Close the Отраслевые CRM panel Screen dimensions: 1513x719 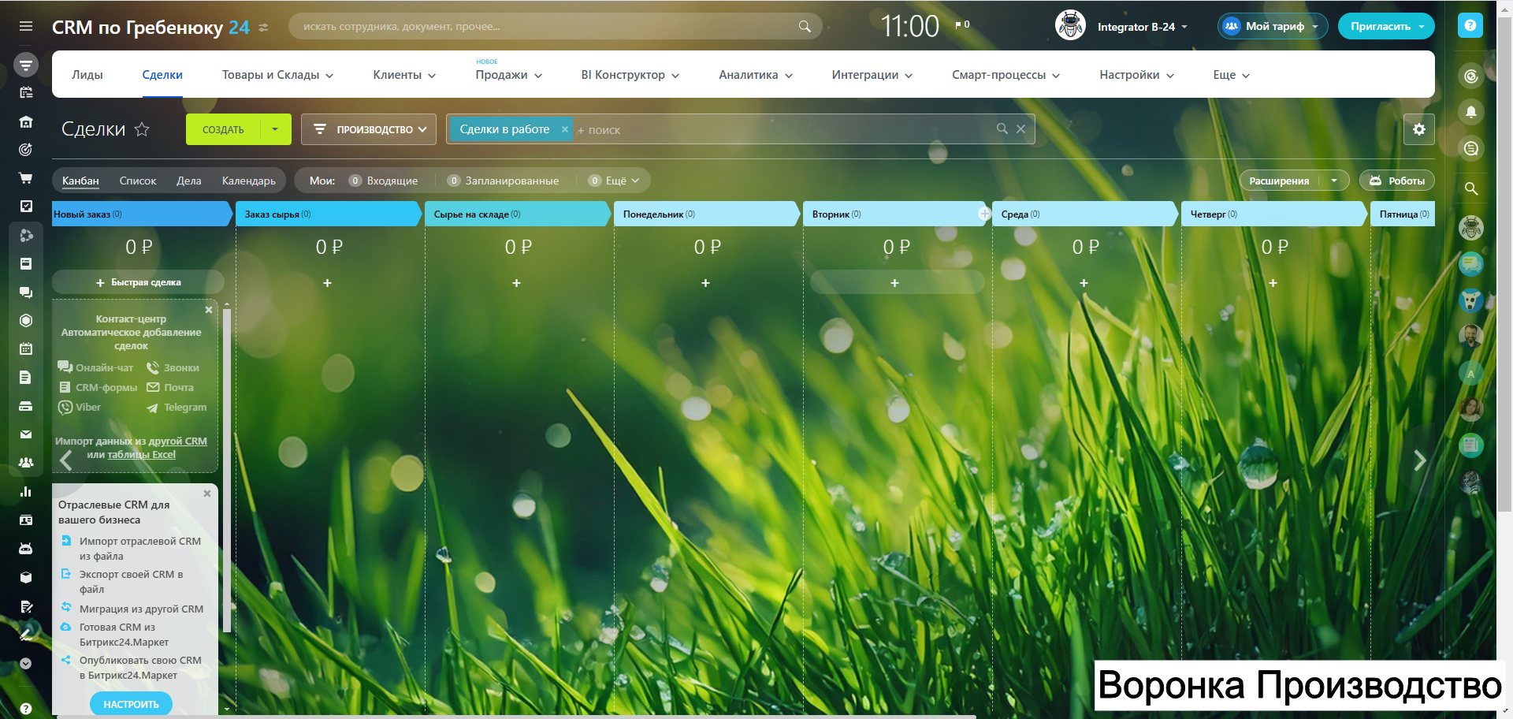[x=207, y=494]
